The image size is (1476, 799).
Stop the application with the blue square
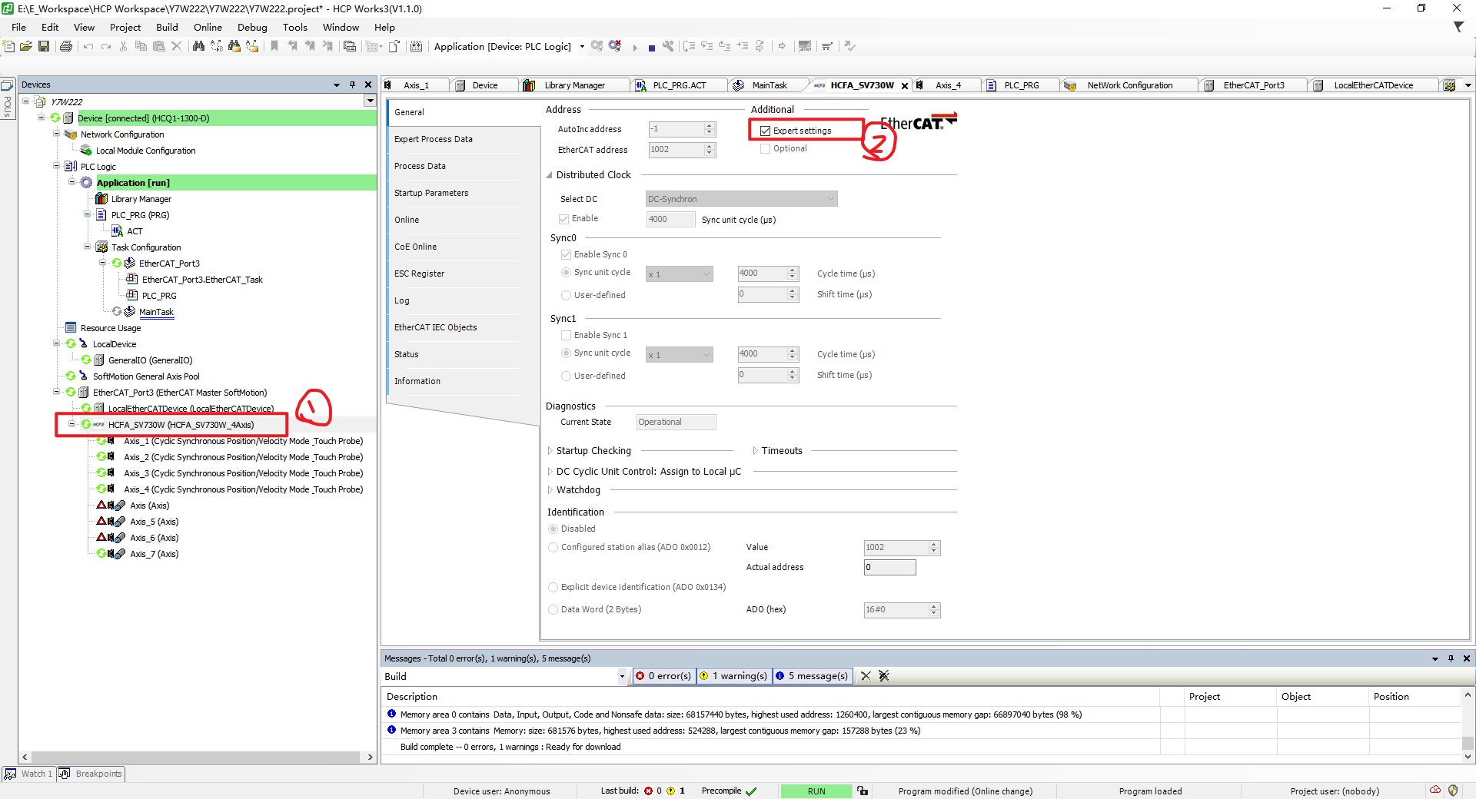coord(652,48)
